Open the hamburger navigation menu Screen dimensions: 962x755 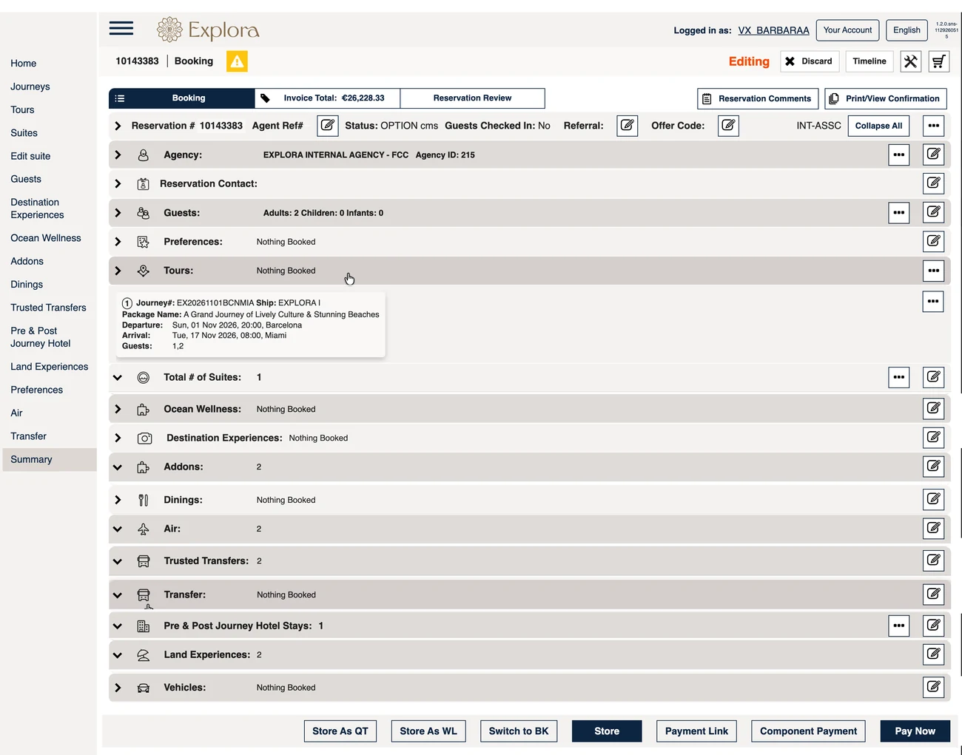tap(121, 28)
